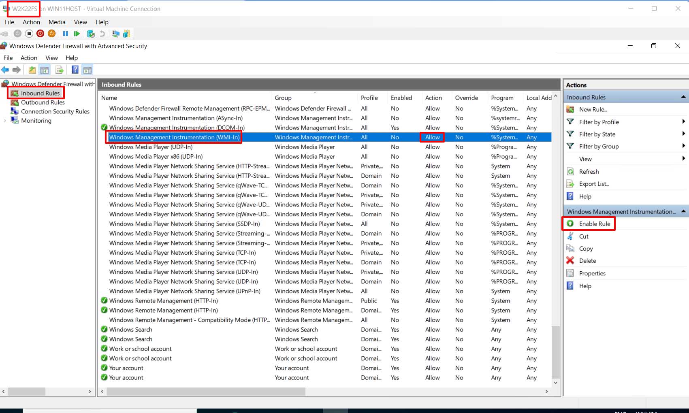Select Outbound Rules in the console tree

(x=43, y=102)
